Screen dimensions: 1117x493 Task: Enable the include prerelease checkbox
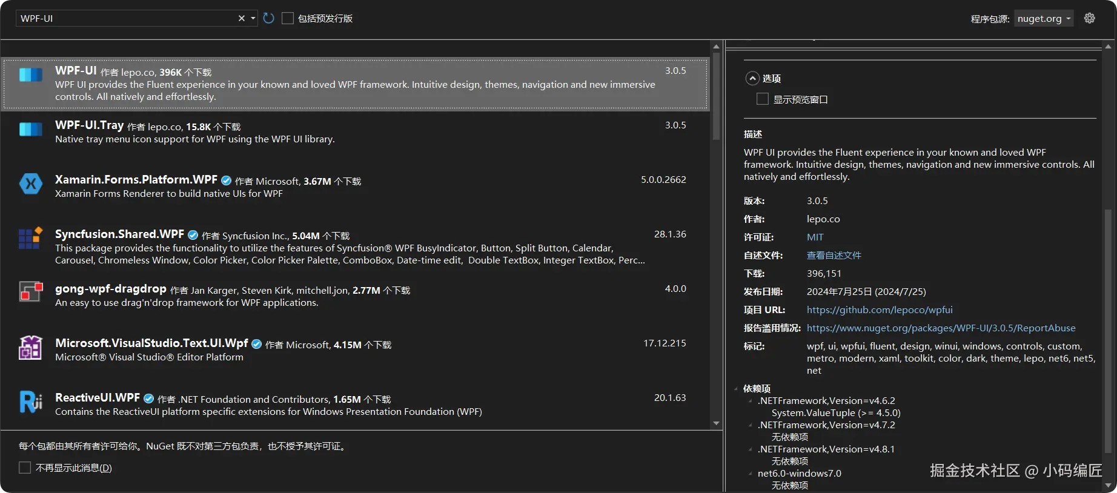[x=288, y=18]
